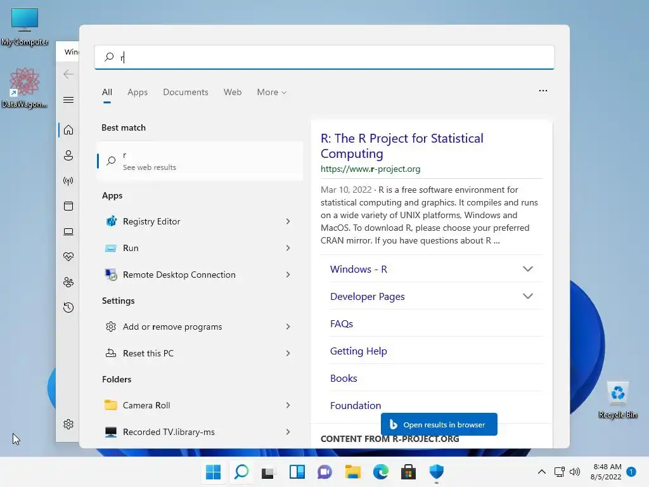Click the Add or remove programs gear icon

tap(110, 327)
